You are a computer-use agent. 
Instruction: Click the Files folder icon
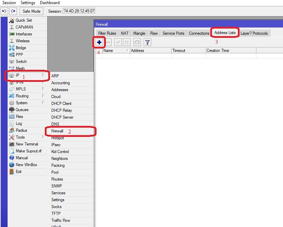pyautogui.click(x=12, y=117)
